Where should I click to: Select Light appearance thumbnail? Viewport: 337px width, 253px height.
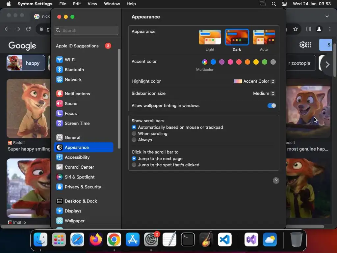tap(210, 37)
